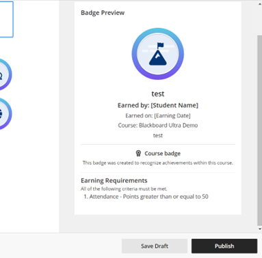Click the Badge Preview heading

tap(103, 13)
